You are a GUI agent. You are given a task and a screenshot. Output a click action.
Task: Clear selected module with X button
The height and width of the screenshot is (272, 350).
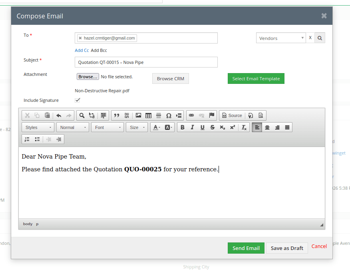(x=310, y=38)
